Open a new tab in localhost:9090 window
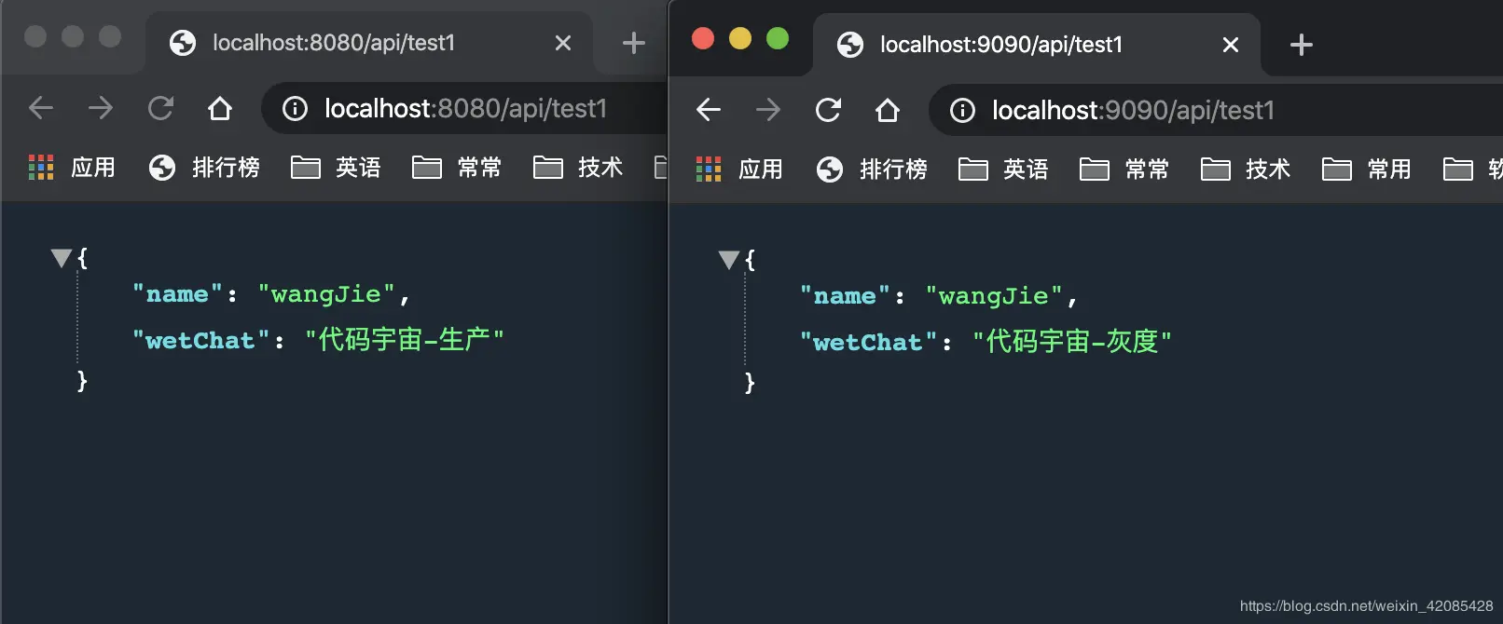This screenshot has height=624, width=1503. point(1302,45)
